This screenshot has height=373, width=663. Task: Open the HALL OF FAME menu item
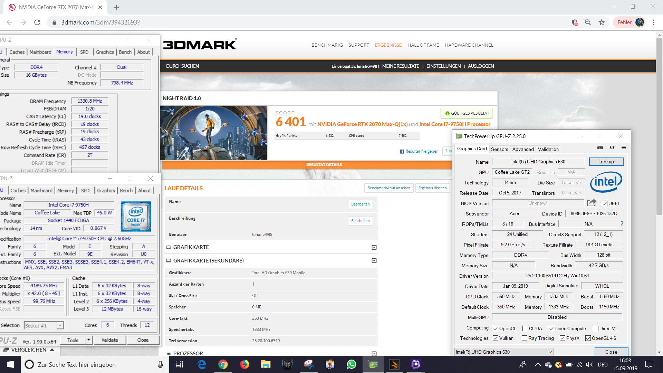pyautogui.click(x=423, y=45)
